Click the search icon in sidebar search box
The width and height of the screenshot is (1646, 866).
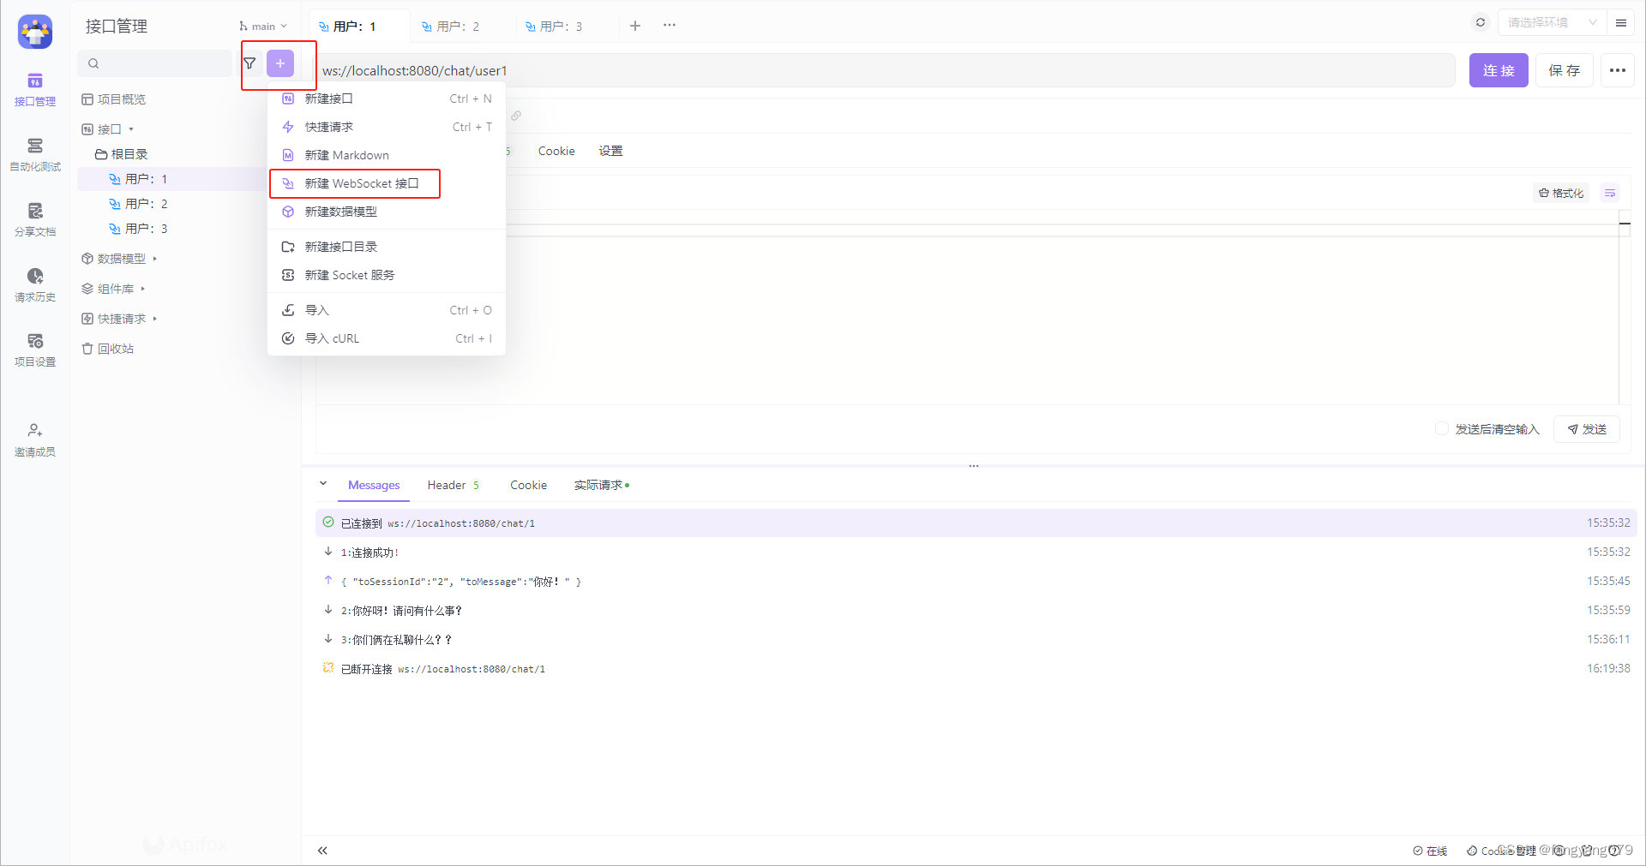(x=93, y=63)
